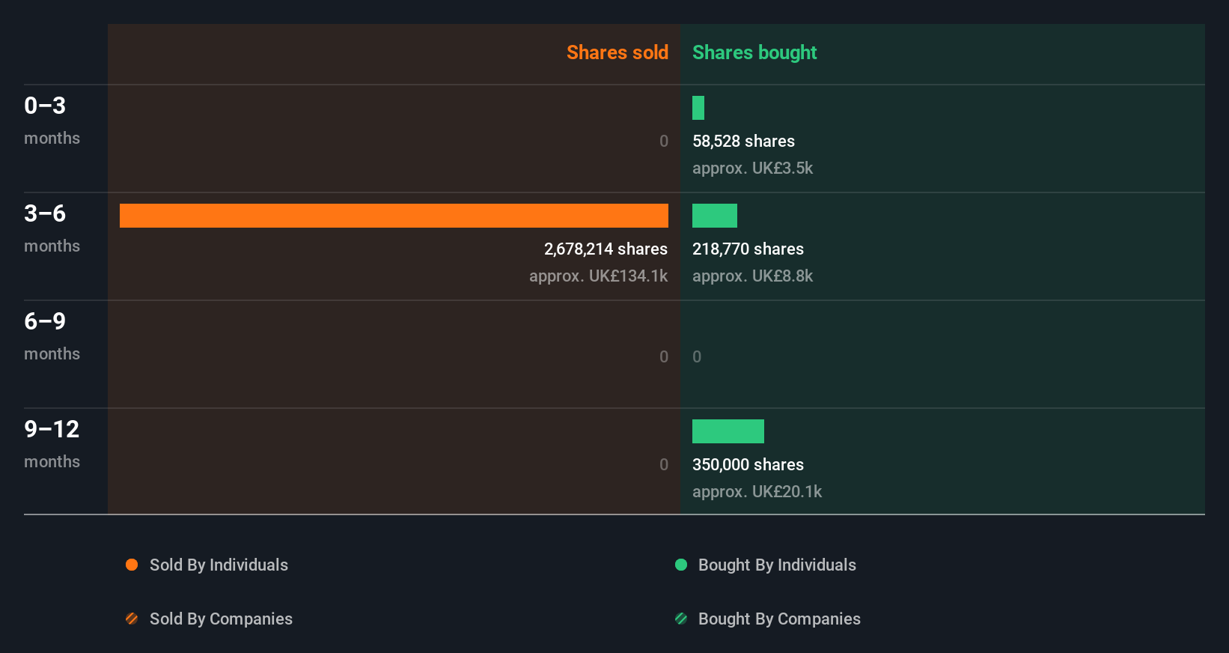Select the 218,770 shares value
This screenshot has width=1229, height=653.
pyautogui.click(x=748, y=249)
